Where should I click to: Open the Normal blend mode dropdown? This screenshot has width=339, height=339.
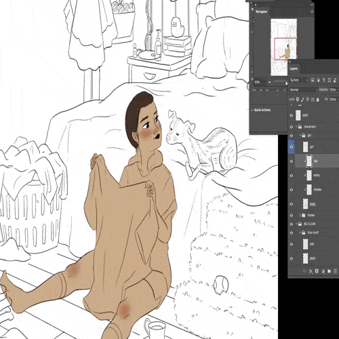pyautogui.click(x=304, y=89)
